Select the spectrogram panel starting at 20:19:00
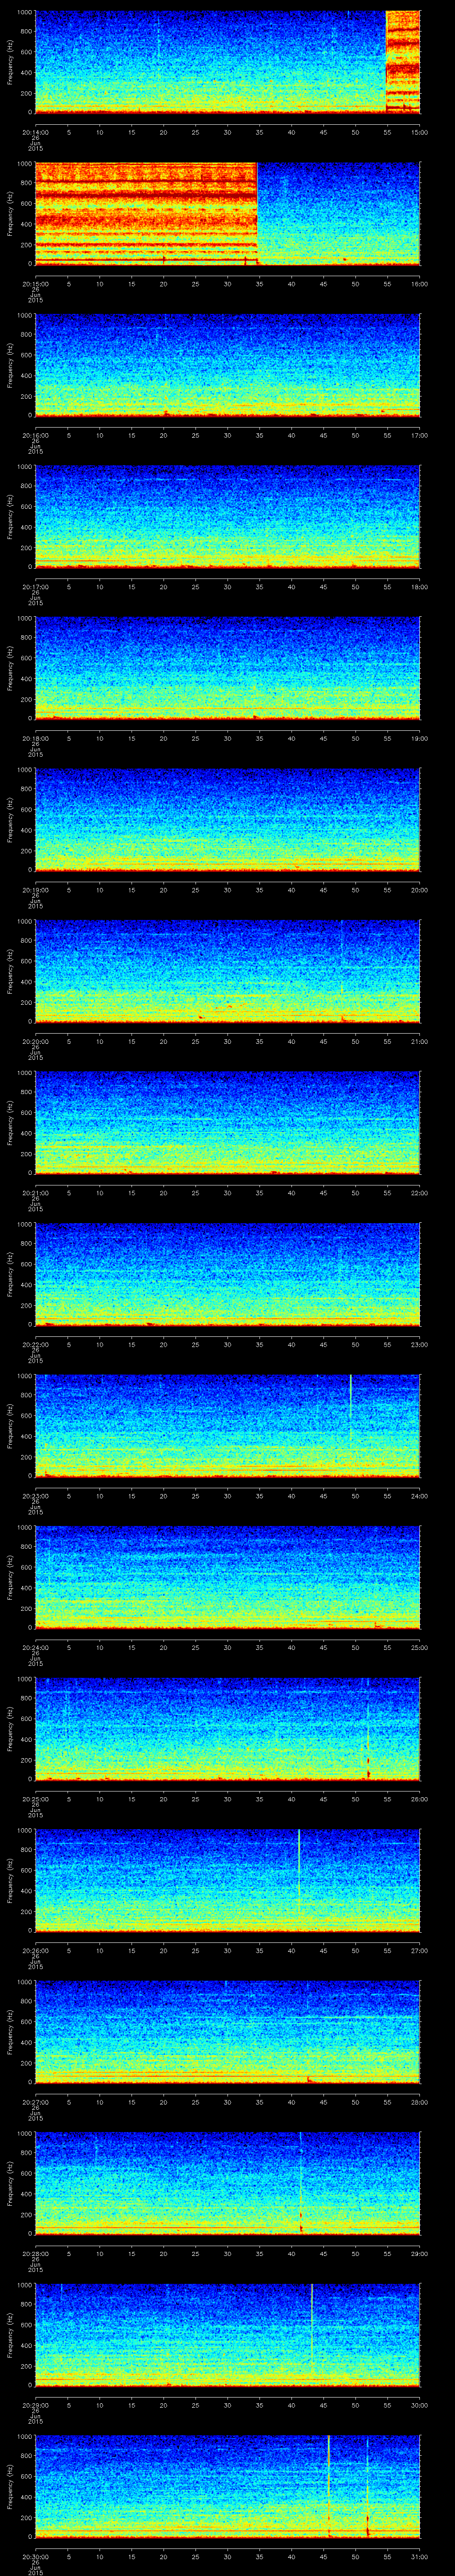The height and width of the screenshot is (2576, 455). coord(227,820)
